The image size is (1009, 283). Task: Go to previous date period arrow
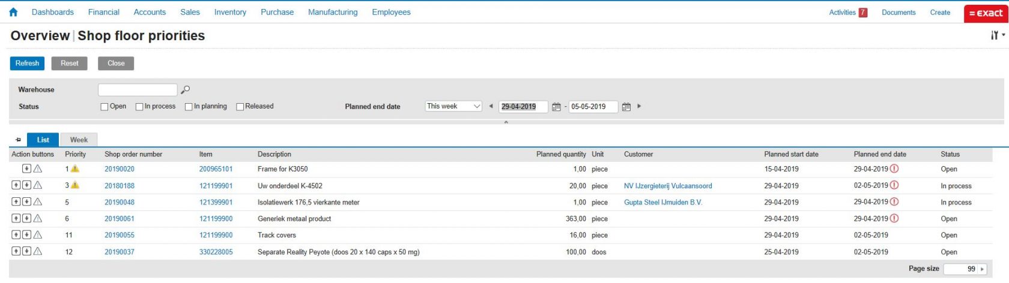coord(491,106)
